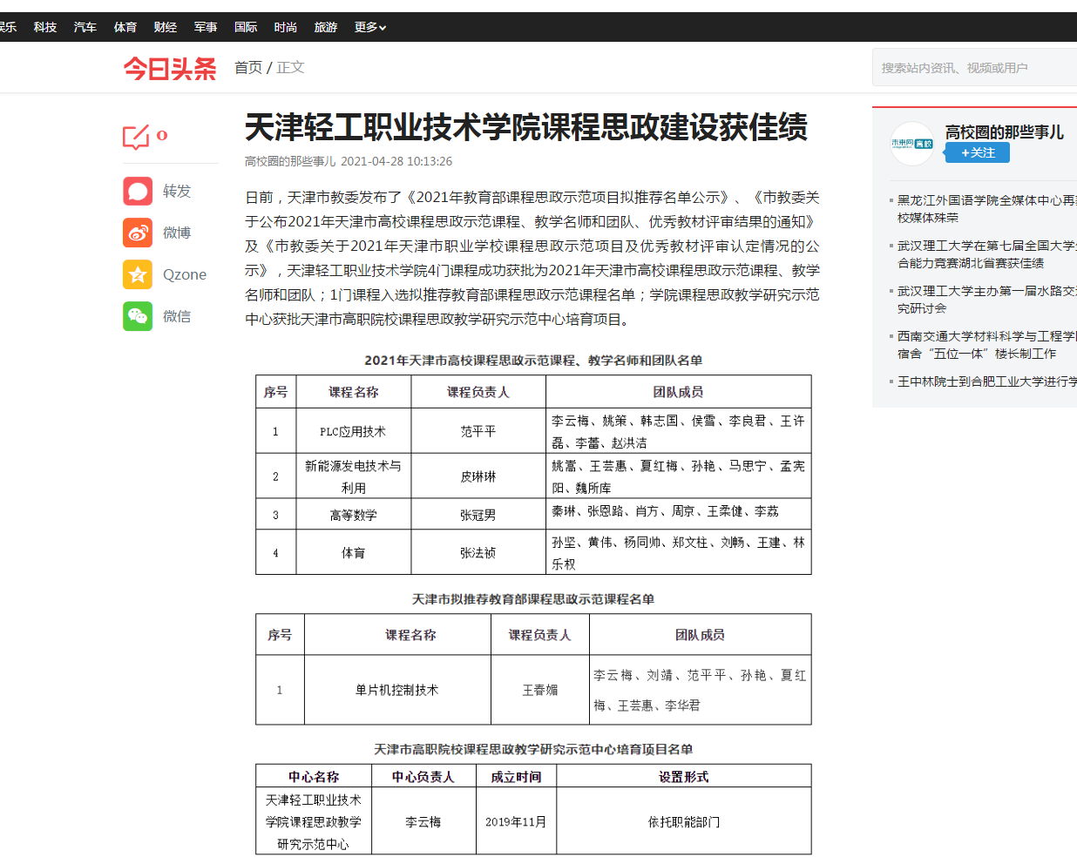The height and width of the screenshot is (864, 1077).
Task: Click the red 转发 share icon
Action: pos(138,191)
